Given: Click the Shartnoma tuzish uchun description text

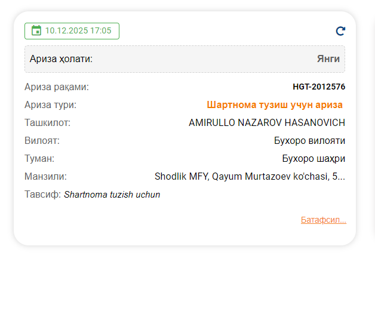Looking at the screenshot, I should click(112, 195).
